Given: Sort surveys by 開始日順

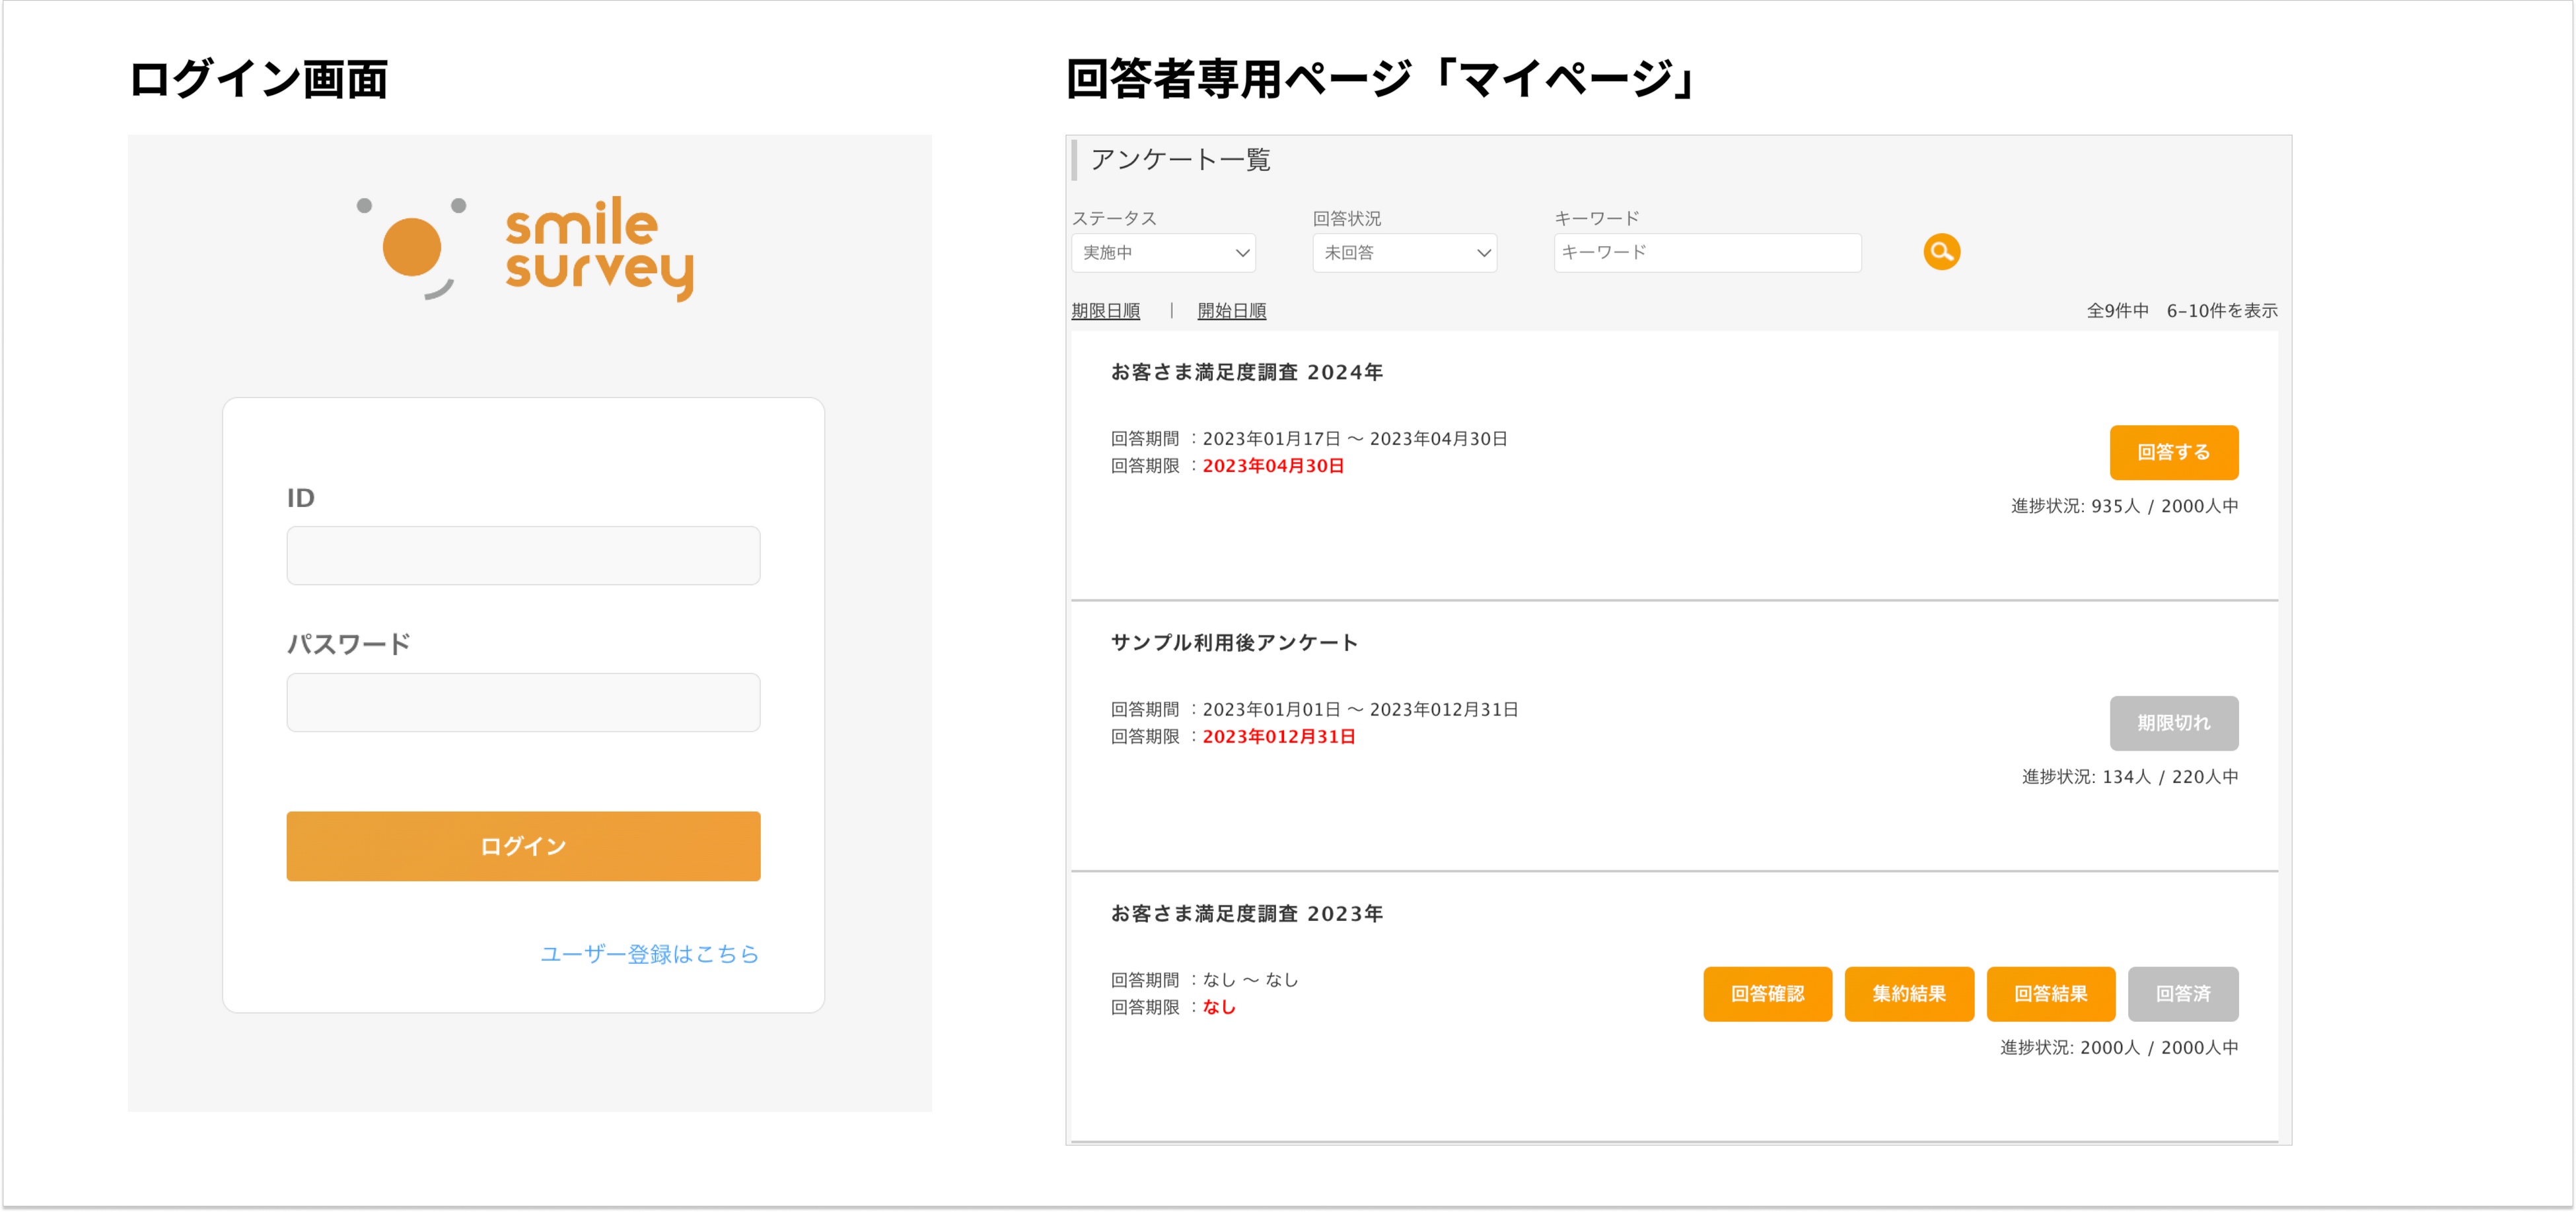Looking at the screenshot, I should [x=1231, y=311].
